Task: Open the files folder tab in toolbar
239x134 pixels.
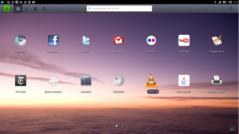Action: click(36, 9)
